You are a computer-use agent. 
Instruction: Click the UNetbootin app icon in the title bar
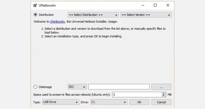(35, 5)
